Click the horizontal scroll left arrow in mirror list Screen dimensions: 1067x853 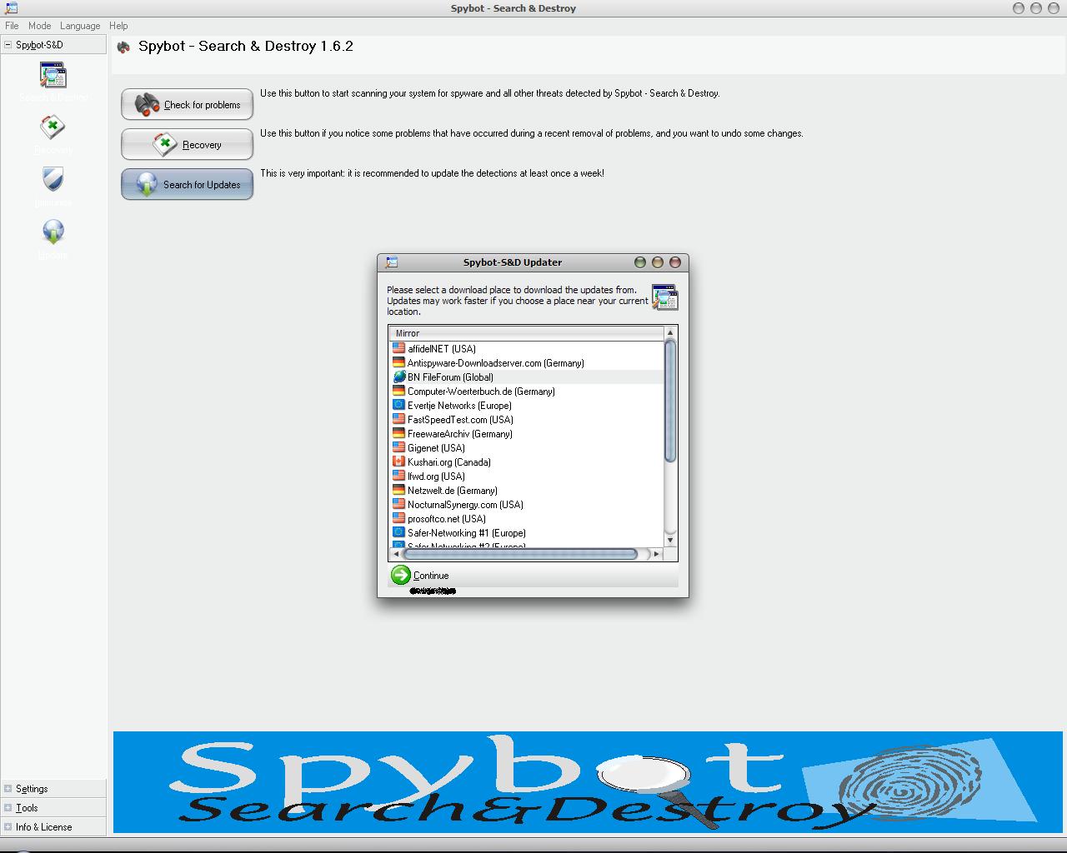395,554
